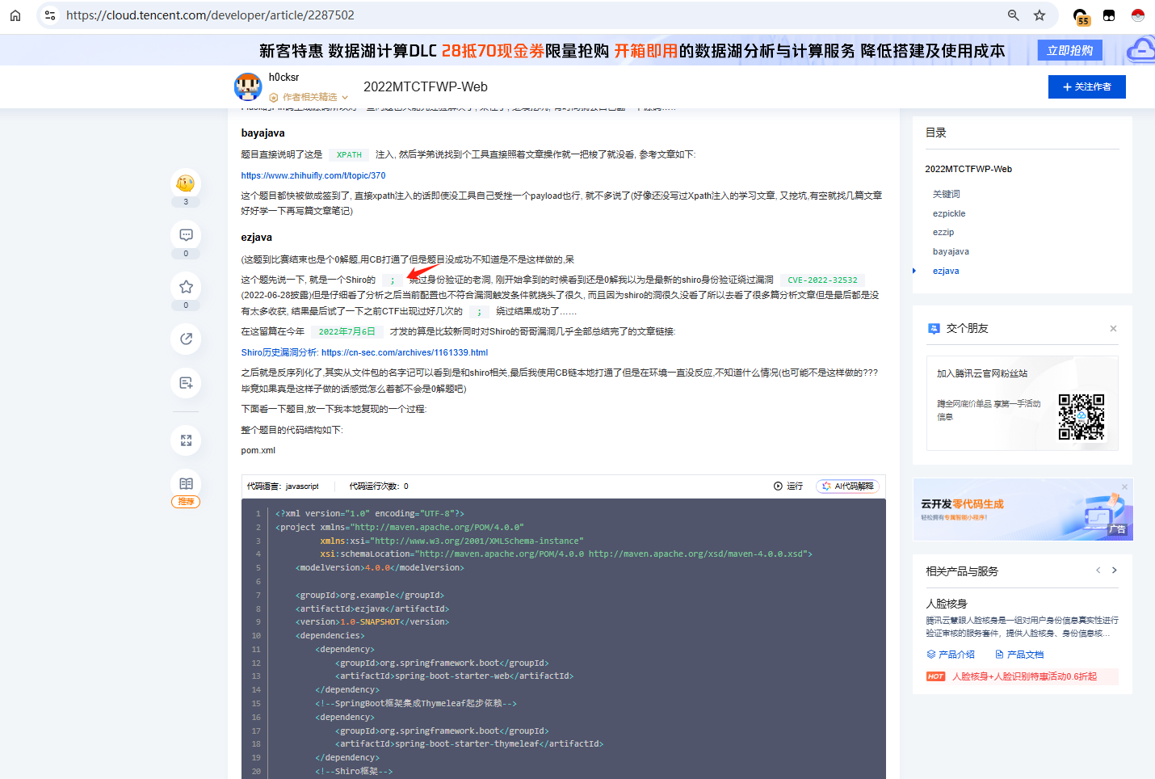The width and height of the screenshot is (1155, 779).
Task: Click the article title 2022MTCTFWP-Web header
Action: click(x=426, y=86)
